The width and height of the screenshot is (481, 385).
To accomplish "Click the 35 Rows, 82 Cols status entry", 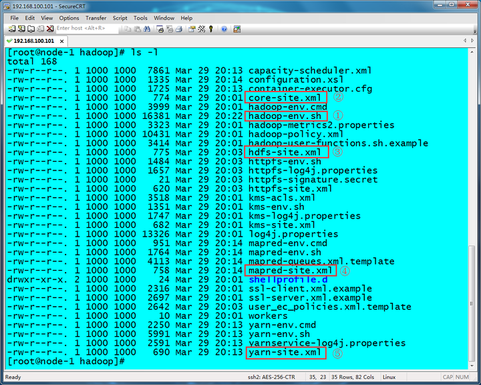I will 353,377.
